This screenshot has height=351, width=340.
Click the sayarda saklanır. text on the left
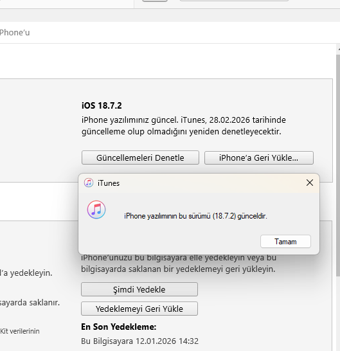(x=30, y=303)
